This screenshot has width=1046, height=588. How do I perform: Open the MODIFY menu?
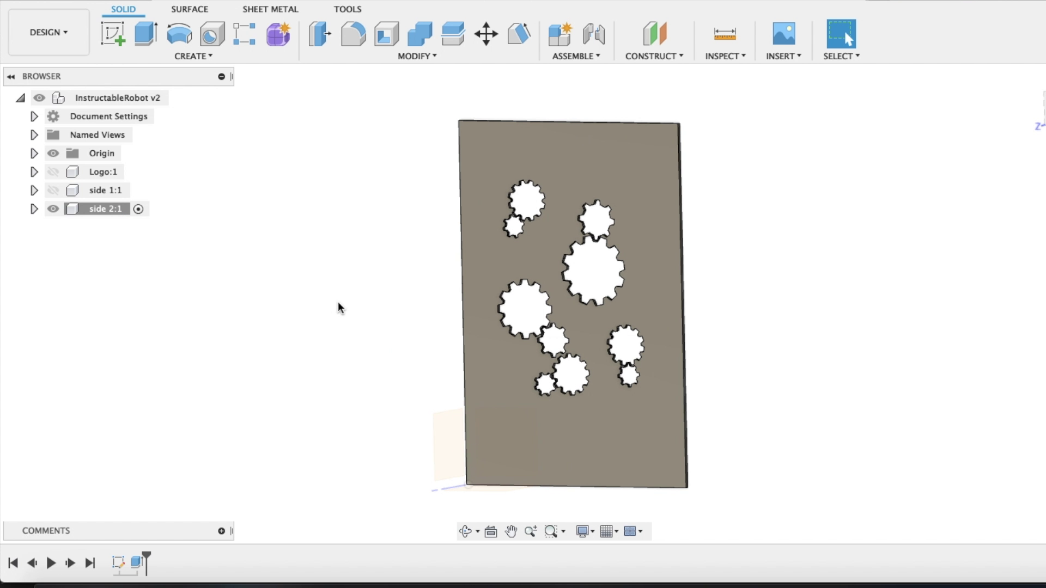click(x=417, y=56)
